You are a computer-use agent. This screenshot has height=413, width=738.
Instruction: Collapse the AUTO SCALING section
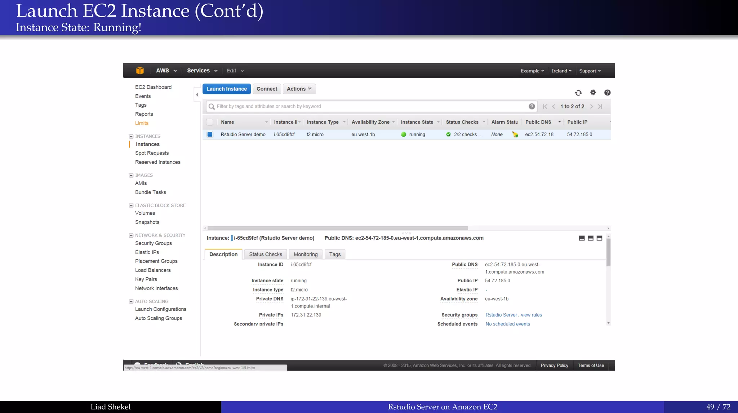pos(131,302)
